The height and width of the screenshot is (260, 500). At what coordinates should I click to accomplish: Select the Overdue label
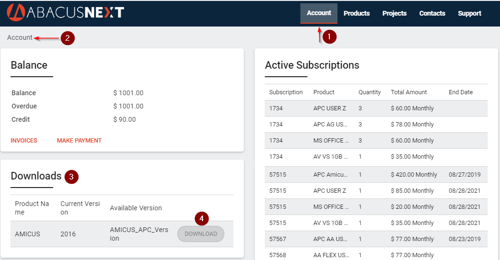point(24,106)
